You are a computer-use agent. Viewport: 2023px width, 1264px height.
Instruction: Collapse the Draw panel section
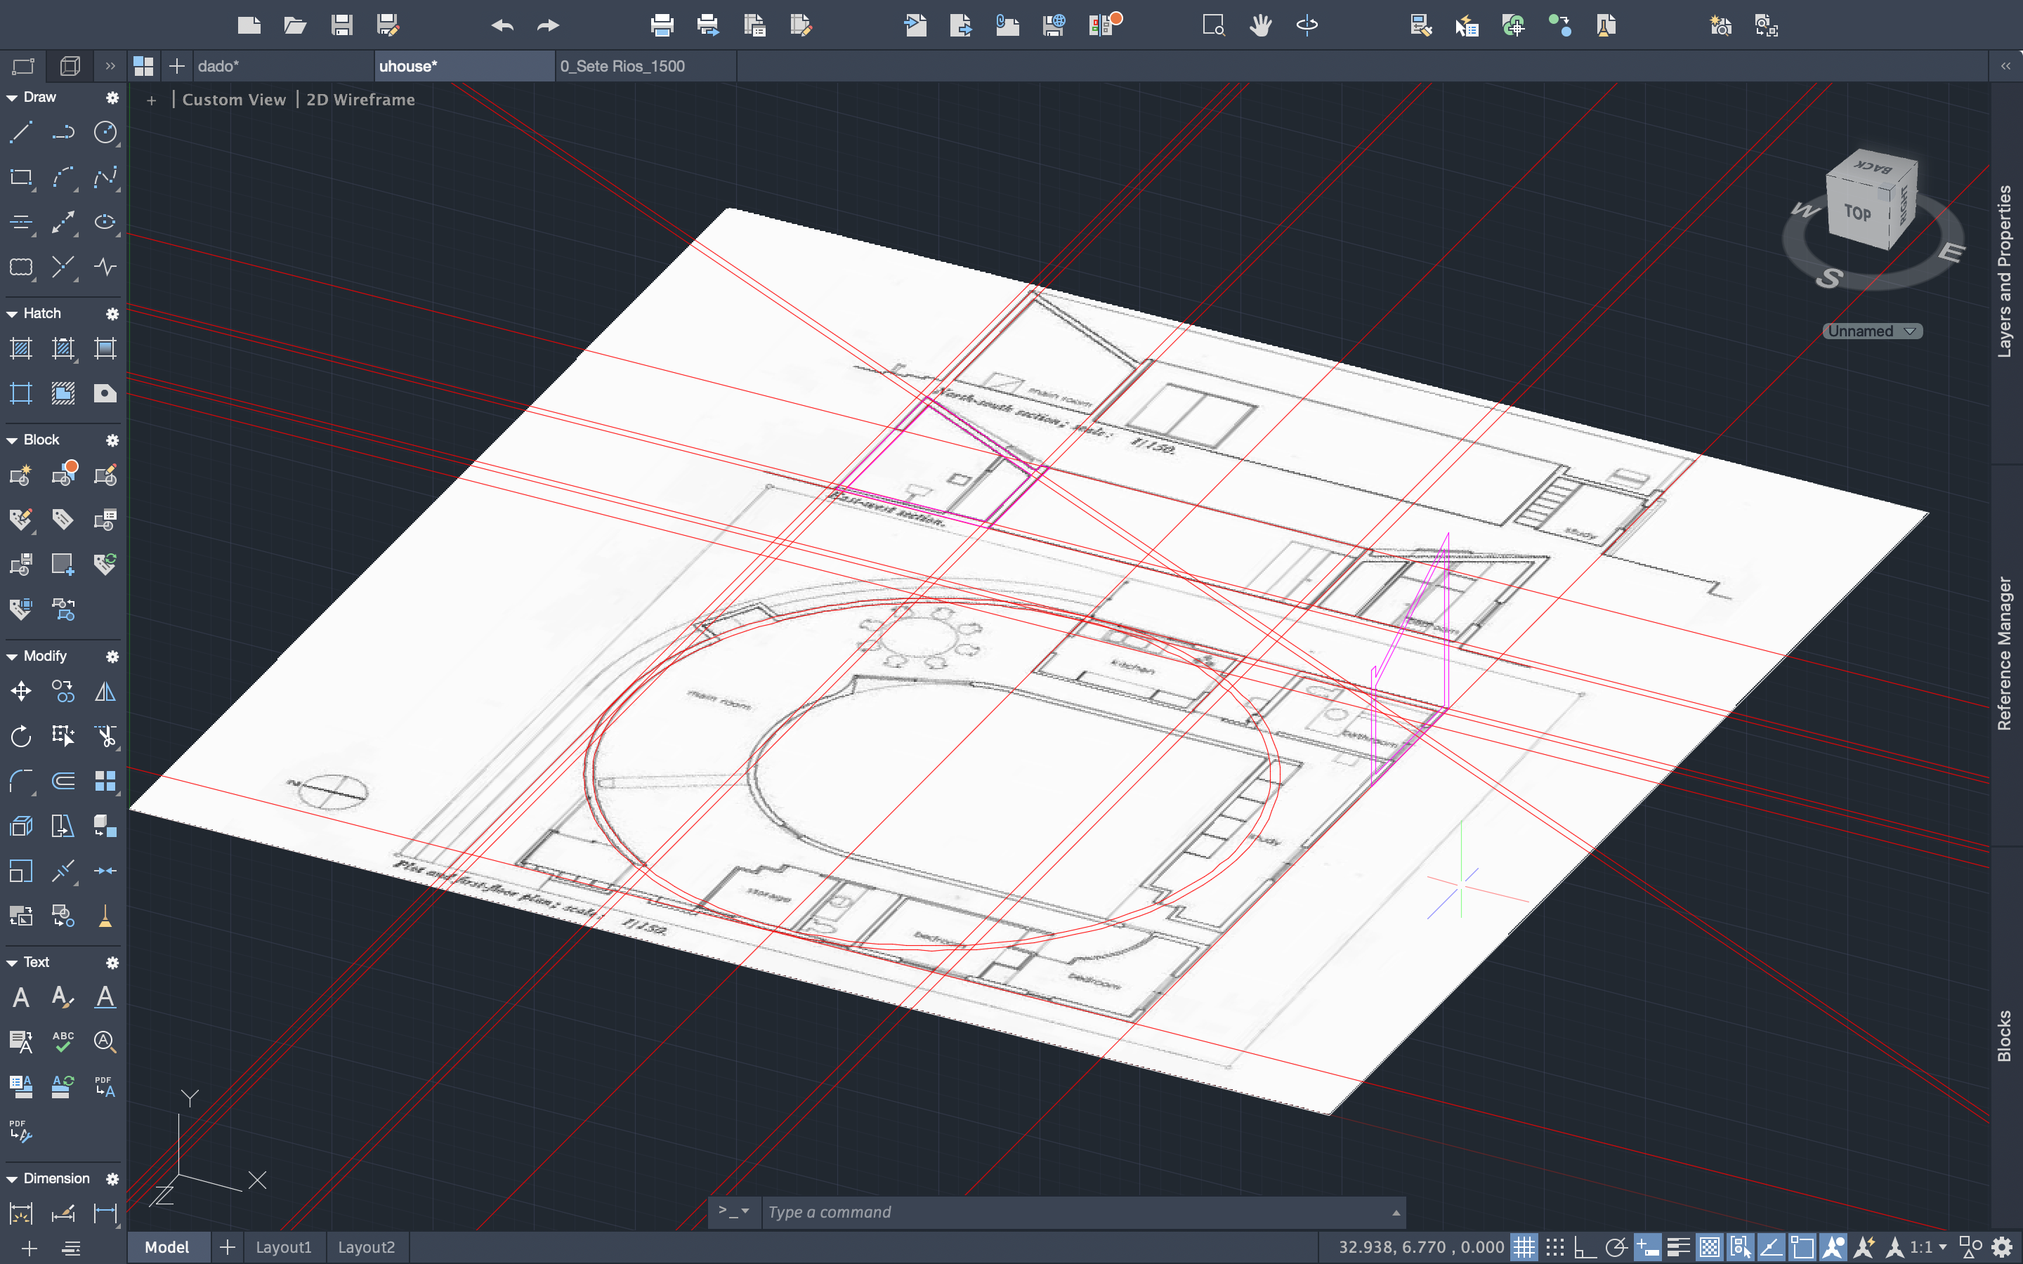[12, 98]
